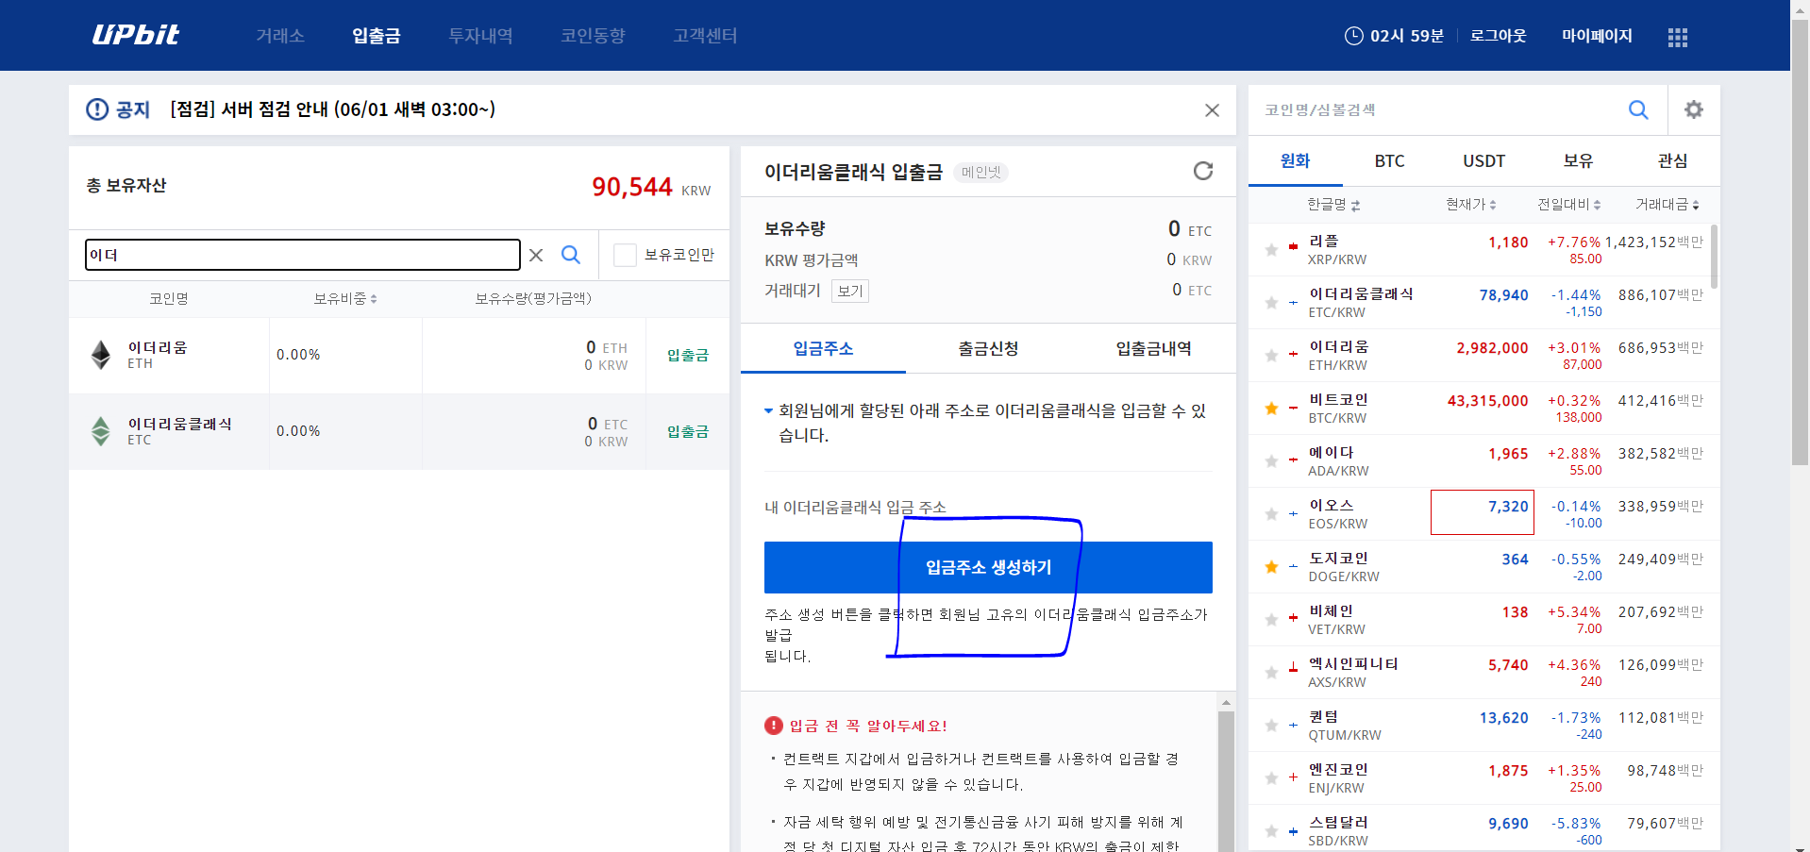Click the asset search magnifier icon
This screenshot has width=1810, height=852.
571,255
